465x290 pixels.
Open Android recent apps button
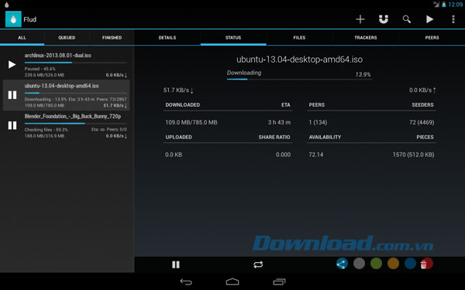coord(279,281)
